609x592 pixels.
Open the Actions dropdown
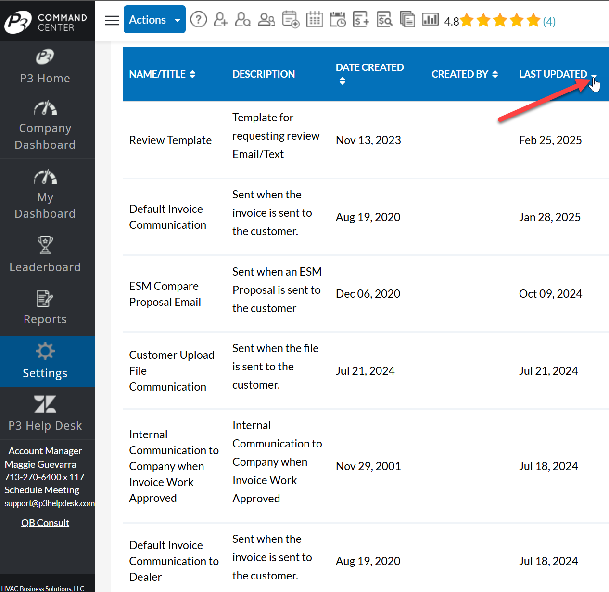(154, 20)
